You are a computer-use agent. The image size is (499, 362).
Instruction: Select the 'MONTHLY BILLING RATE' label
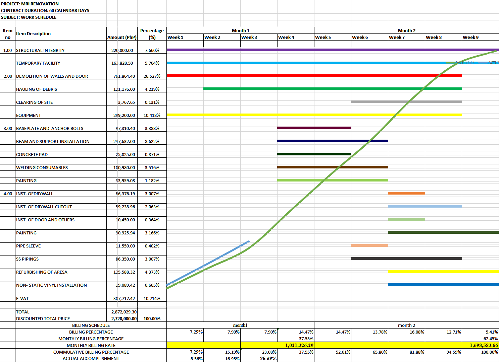pyautogui.click(x=91, y=345)
